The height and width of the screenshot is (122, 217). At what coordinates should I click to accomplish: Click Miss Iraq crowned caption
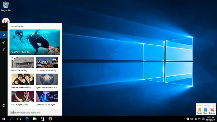click(x=20, y=105)
